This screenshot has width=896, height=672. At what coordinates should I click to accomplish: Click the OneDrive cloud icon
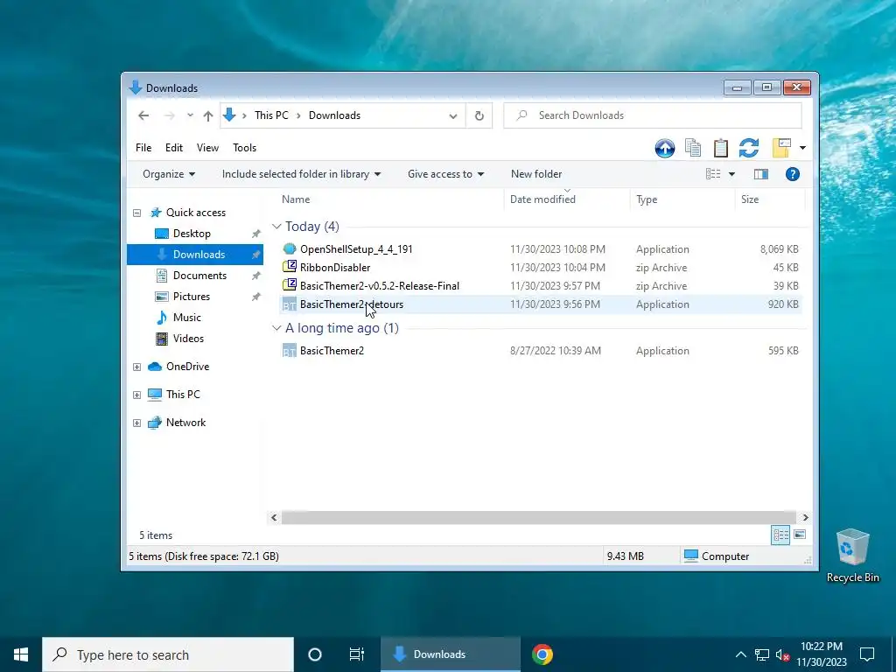click(154, 367)
